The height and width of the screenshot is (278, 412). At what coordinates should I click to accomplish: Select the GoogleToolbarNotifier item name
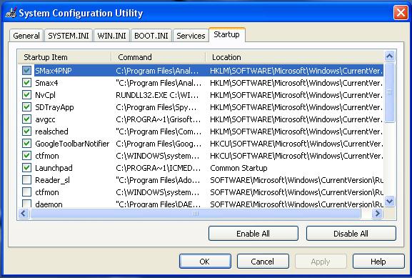click(x=72, y=144)
